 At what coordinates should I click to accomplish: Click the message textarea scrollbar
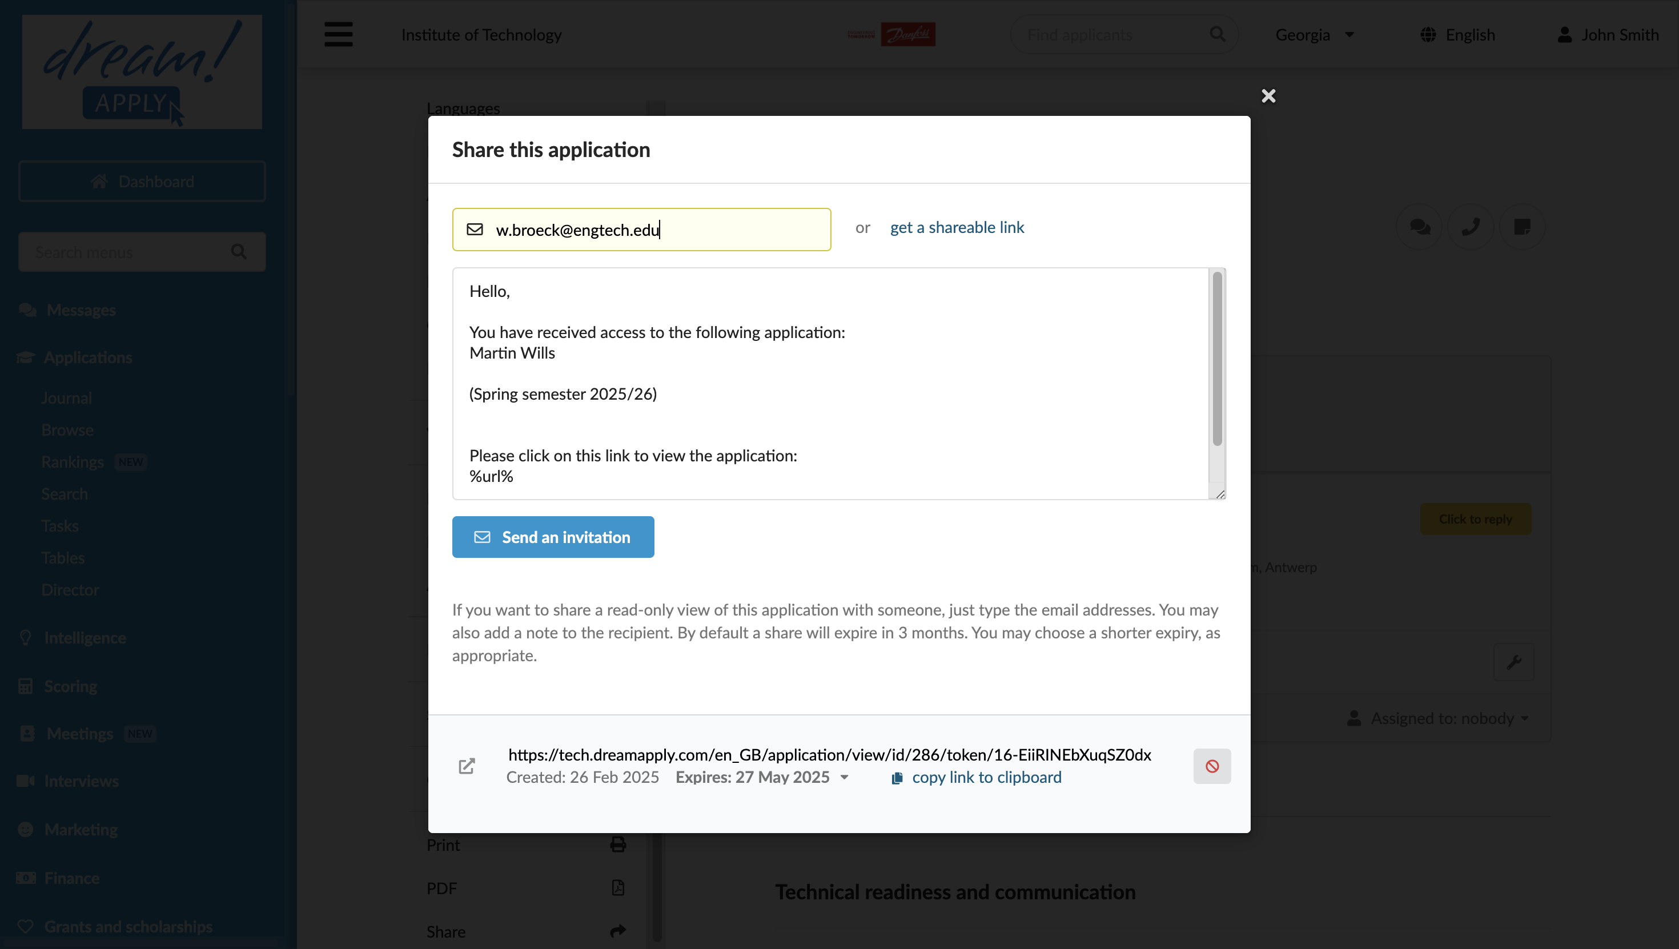(1216, 359)
